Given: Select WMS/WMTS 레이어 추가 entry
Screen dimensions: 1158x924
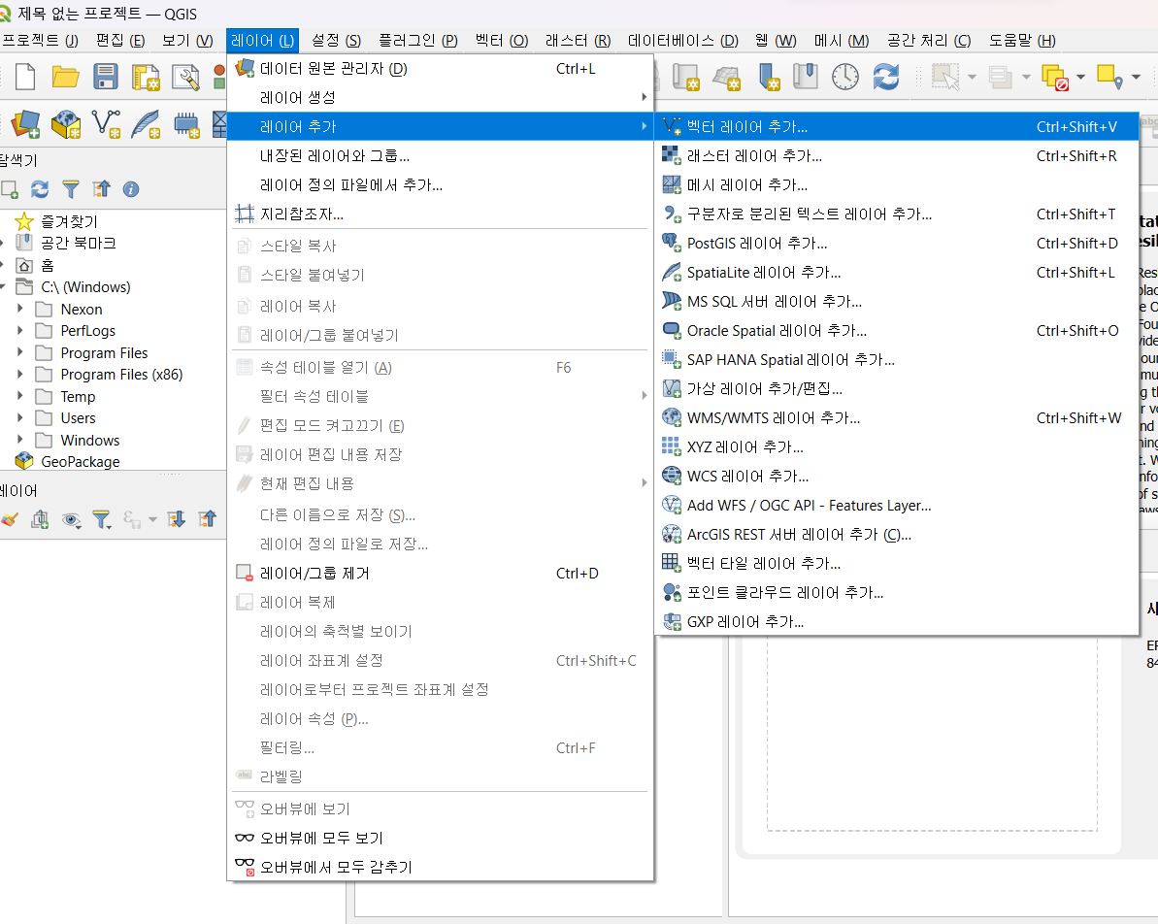Looking at the screenshot, I should pyautogui.click(x=897, y=418).
